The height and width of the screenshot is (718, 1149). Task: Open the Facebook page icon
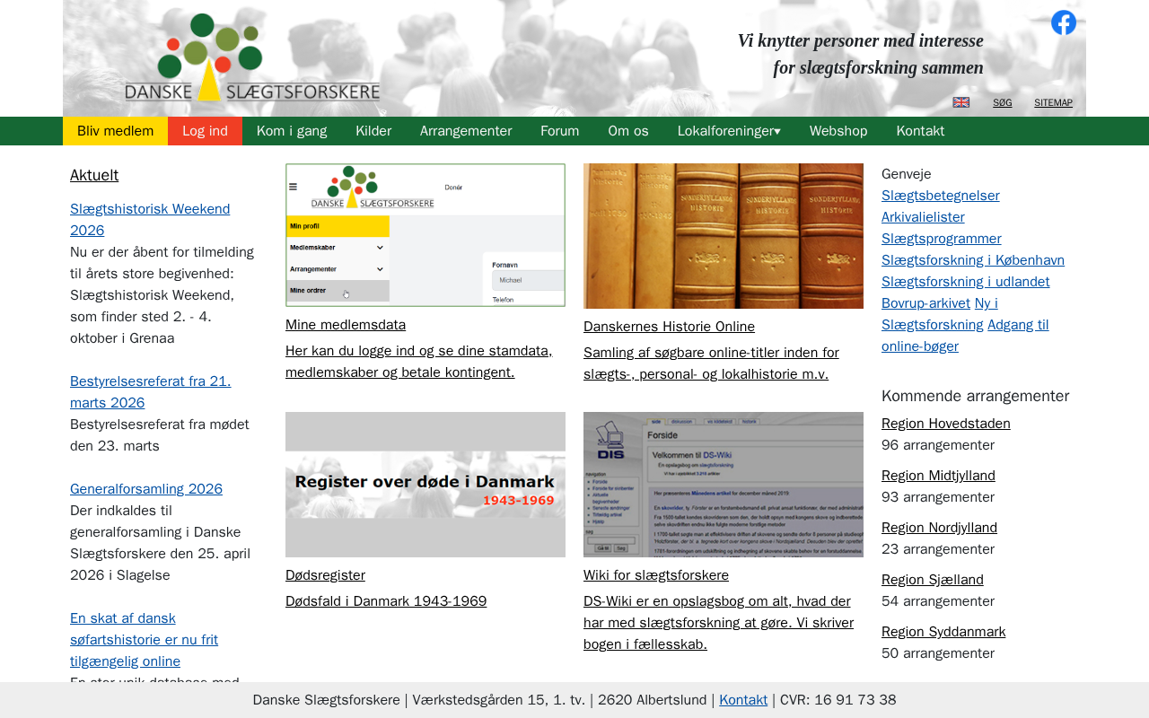[1064, 22]
